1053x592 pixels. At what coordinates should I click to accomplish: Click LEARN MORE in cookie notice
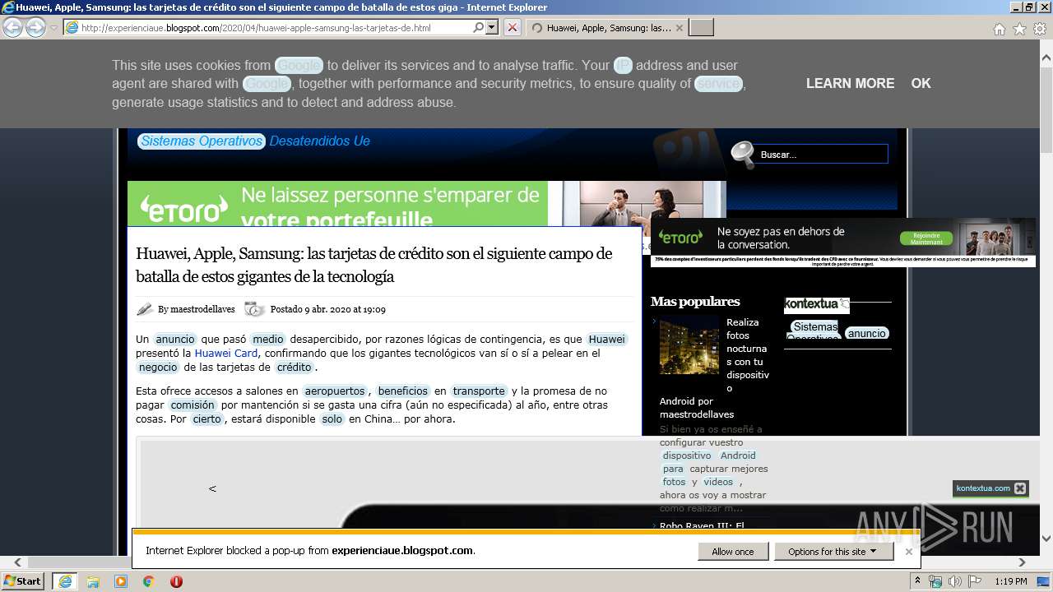[x=850, y=83]
